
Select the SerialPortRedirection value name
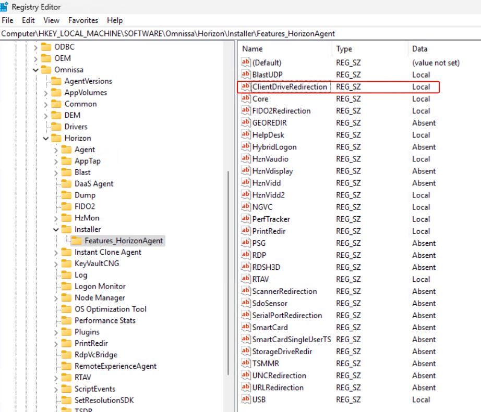pyautogui.click(x=287, y=316)
